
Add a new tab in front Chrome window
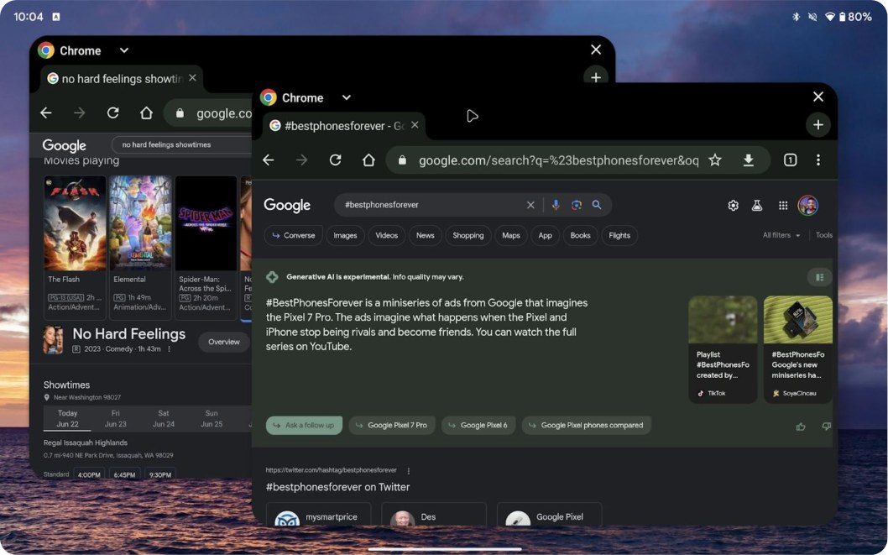[817, 124]
